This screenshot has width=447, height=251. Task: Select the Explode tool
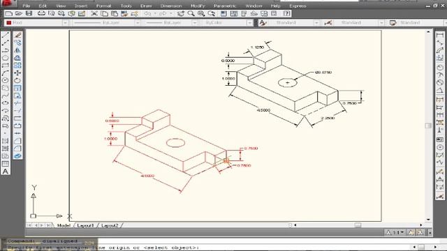(17, 156)
